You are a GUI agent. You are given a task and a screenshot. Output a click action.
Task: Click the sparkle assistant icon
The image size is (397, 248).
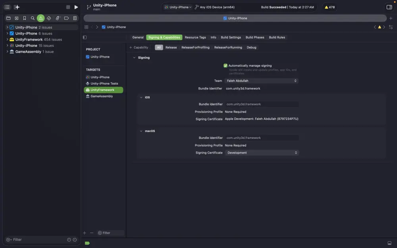click(16, 7)
